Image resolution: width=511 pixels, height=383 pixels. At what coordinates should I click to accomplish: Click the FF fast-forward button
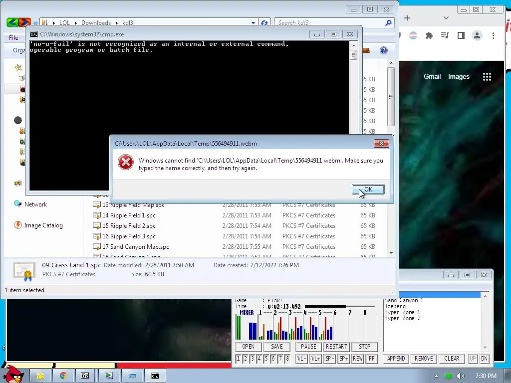pos(371,359)
